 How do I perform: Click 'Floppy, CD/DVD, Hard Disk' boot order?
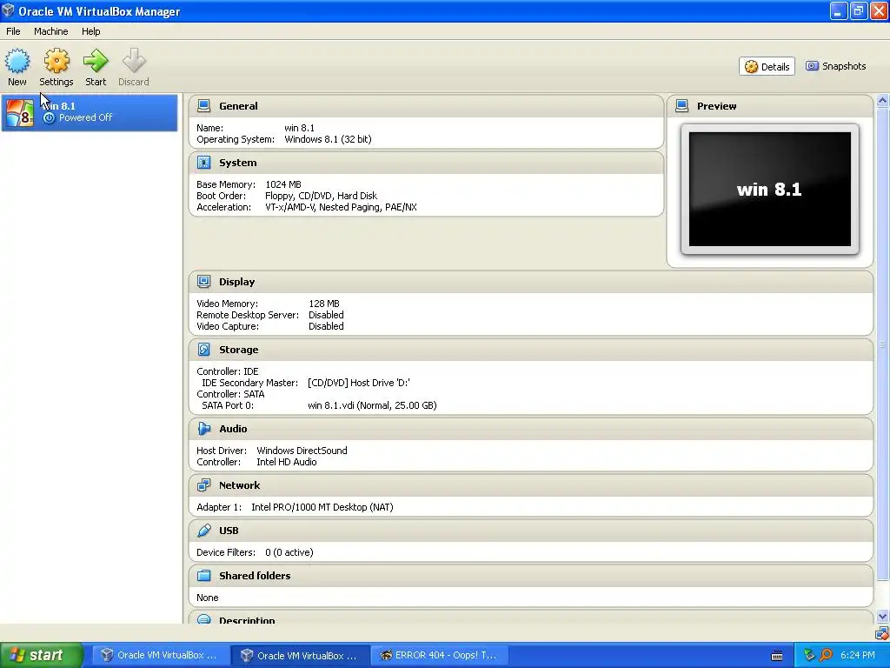tap(322, 196)
